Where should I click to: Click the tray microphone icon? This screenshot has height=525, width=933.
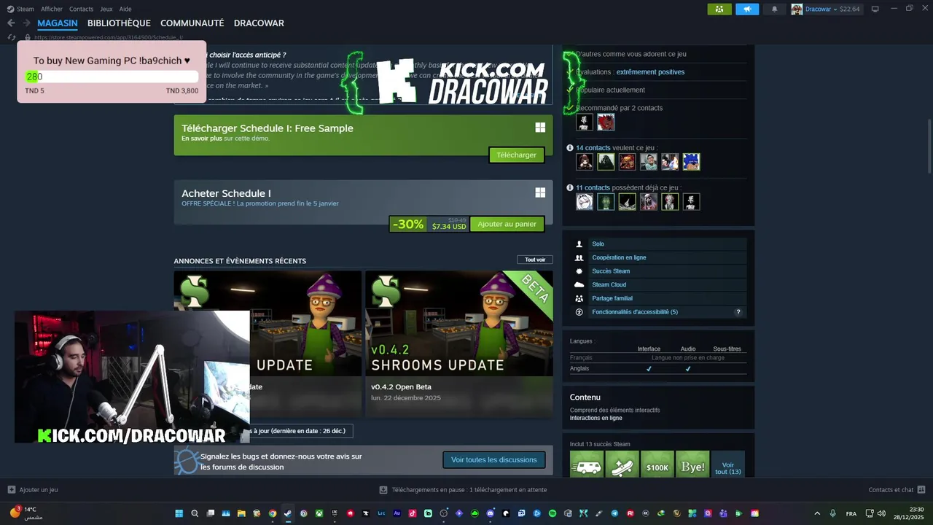[x=833, y=513]
